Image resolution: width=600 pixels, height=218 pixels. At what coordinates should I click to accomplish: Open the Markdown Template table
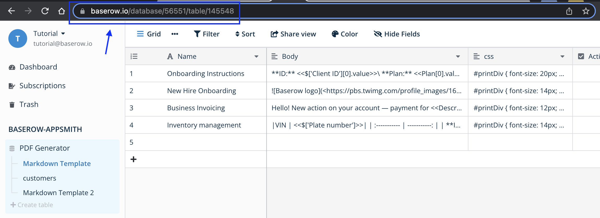tap(57, 163)
